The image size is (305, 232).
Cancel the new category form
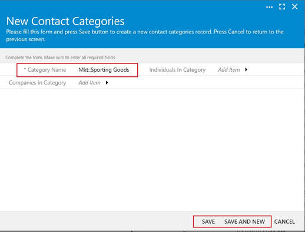[x=284, y=221]
